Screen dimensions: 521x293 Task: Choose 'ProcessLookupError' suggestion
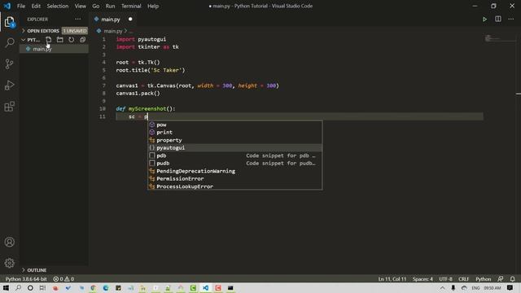[x=235, y=186]
